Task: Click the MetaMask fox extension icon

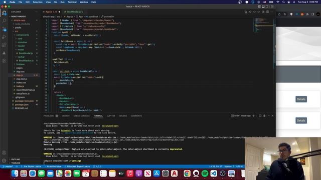Action: coord(302,14)
